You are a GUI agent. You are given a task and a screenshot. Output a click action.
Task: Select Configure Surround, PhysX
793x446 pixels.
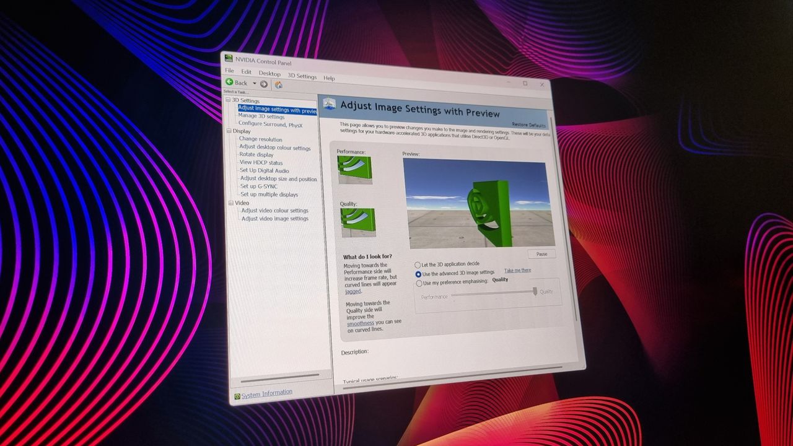(x=271, y=124)
